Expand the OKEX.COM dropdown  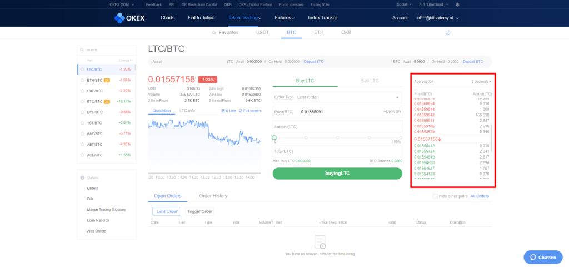(x=122, y=4)
